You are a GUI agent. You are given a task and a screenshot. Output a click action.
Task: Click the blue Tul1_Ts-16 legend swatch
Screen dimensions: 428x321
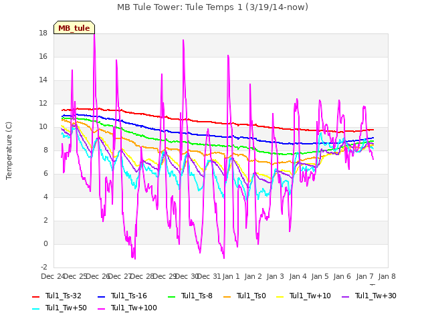[x=101, y=297]
